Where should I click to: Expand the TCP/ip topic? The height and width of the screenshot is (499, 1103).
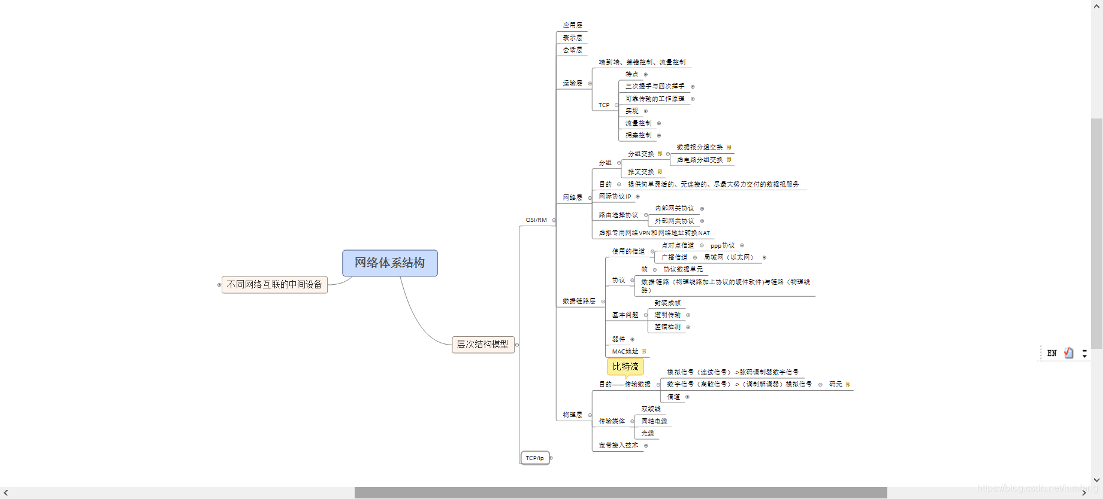point(551,458)
